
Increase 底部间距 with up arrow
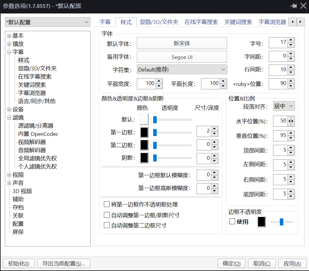291,192
